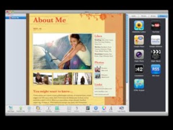Click the name text below the About Me title
Screen dimensions: 173x130
coord(37,29)
